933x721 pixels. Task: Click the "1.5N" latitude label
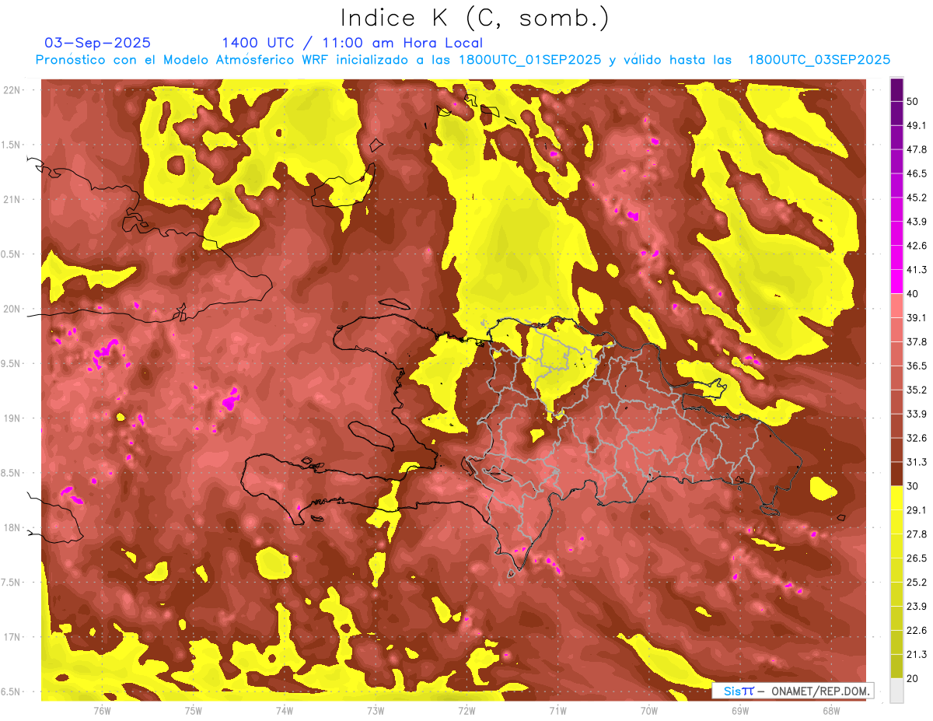click(x=12, y=145)
